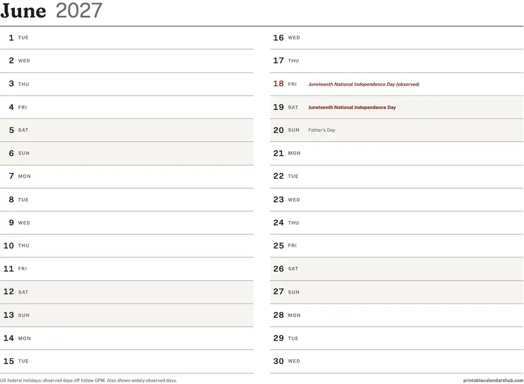Image resolution: width=524 pixels, height=384 pixels.
Task: Click the 2027 year heading
Action: coord(79,10)
